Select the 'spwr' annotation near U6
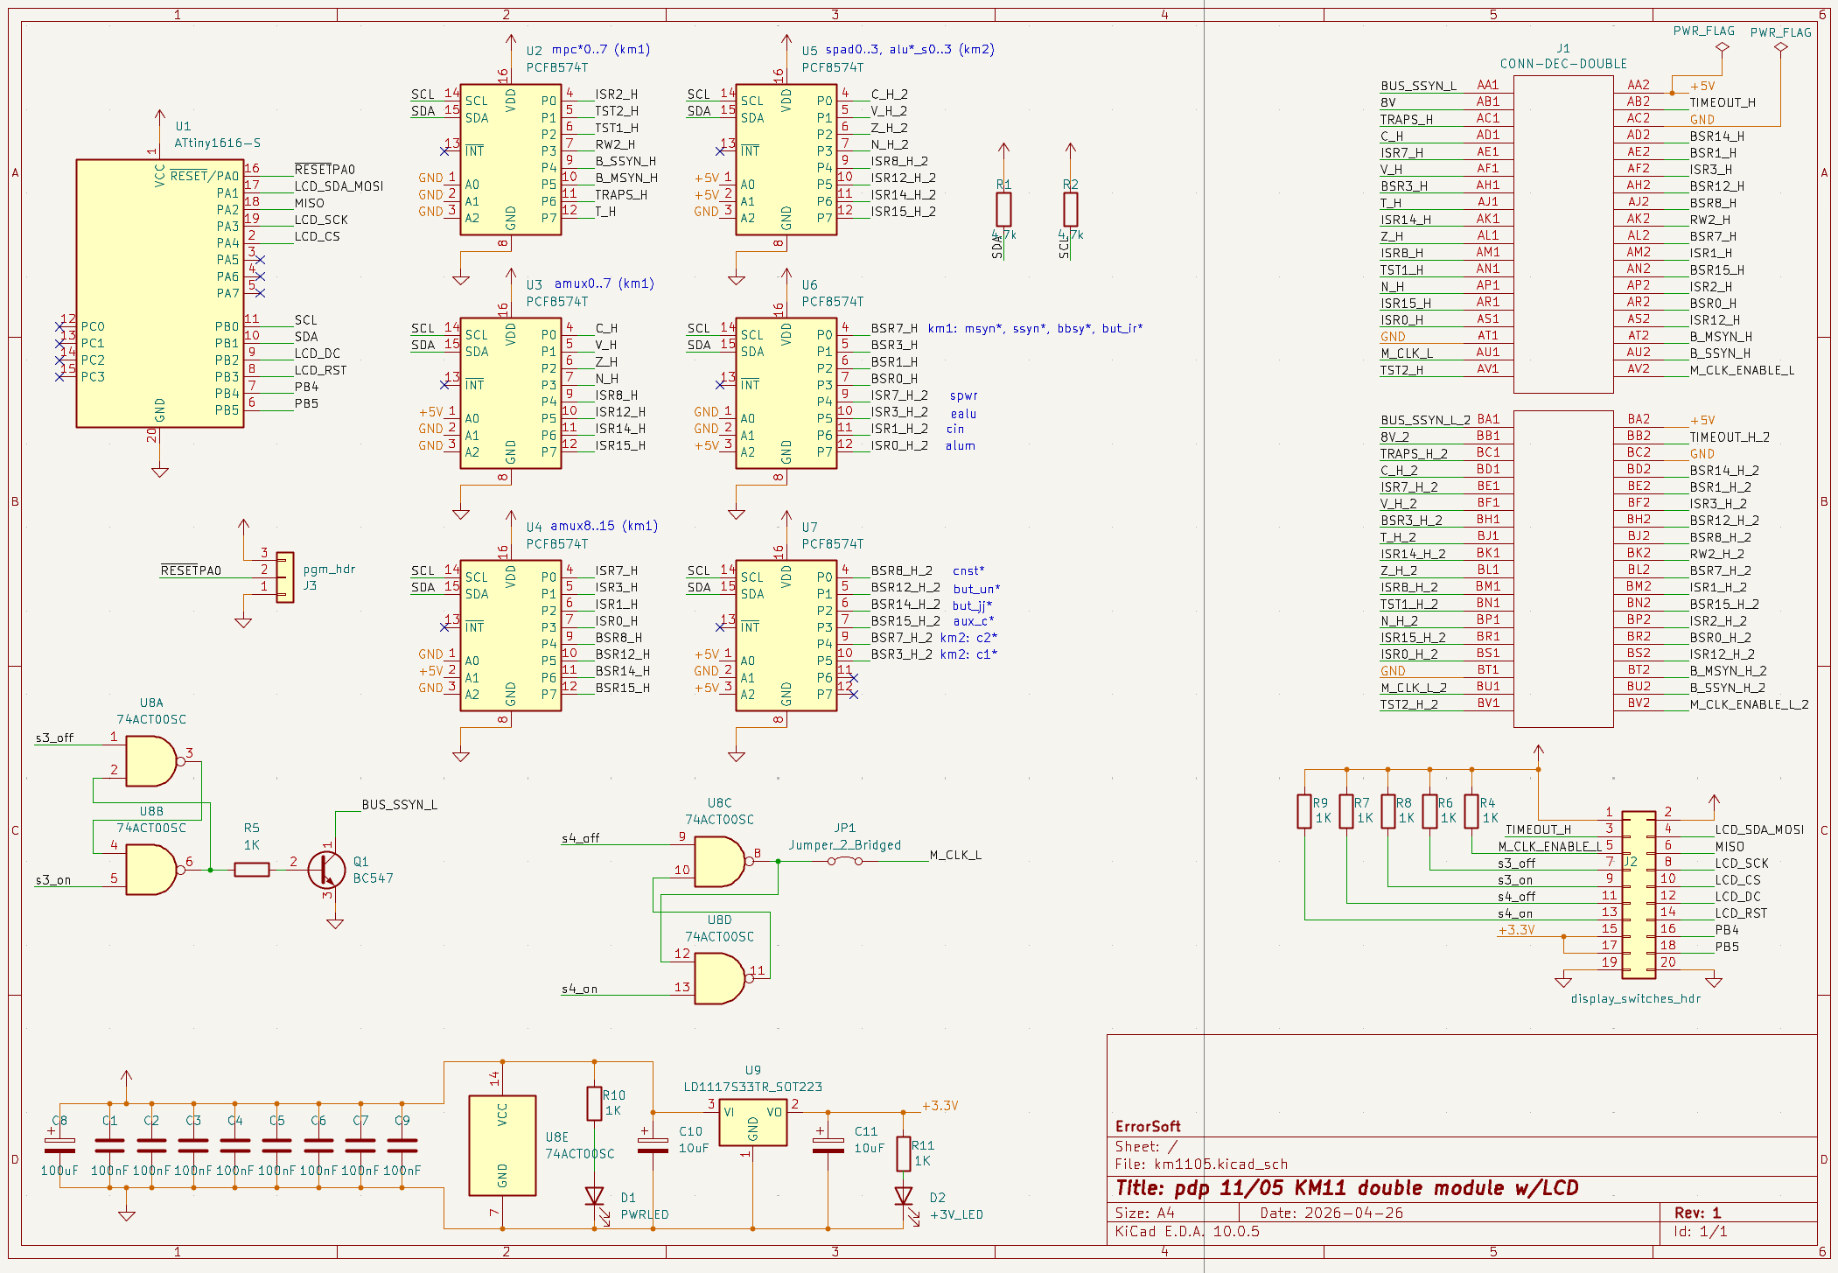Screen dimensions: 1838x1273 pyautogui.click(x=963, y=395)
